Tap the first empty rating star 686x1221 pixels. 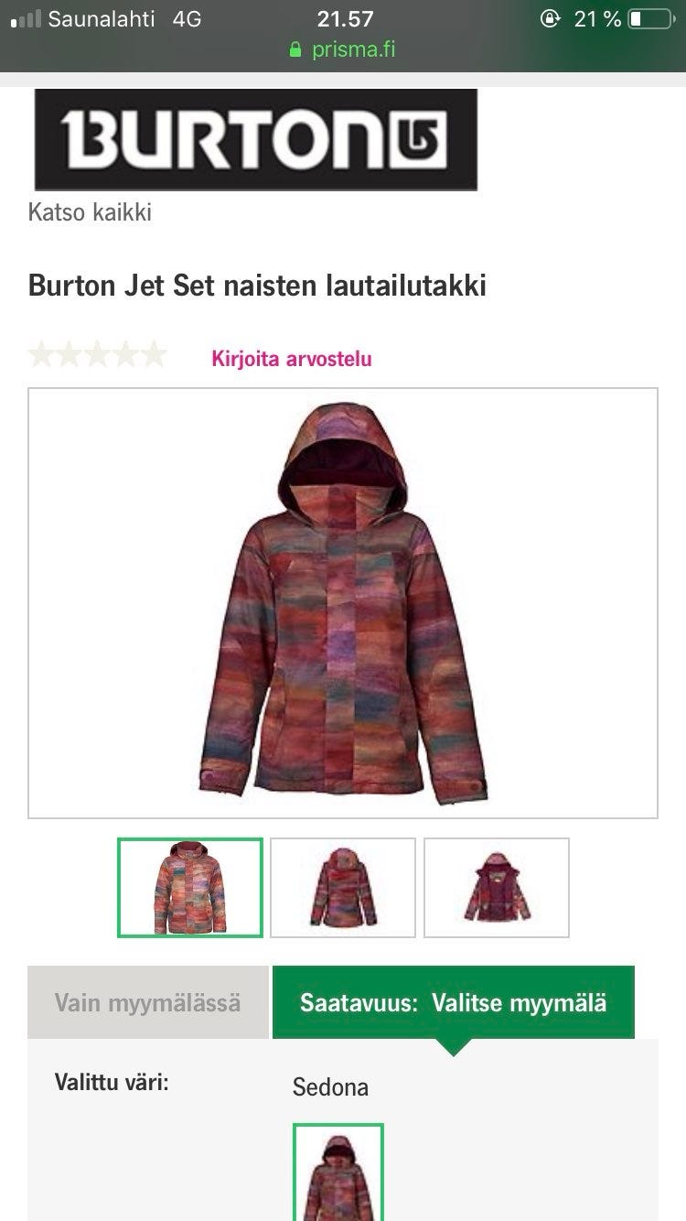pyautogui.click(x=42, y=355)
